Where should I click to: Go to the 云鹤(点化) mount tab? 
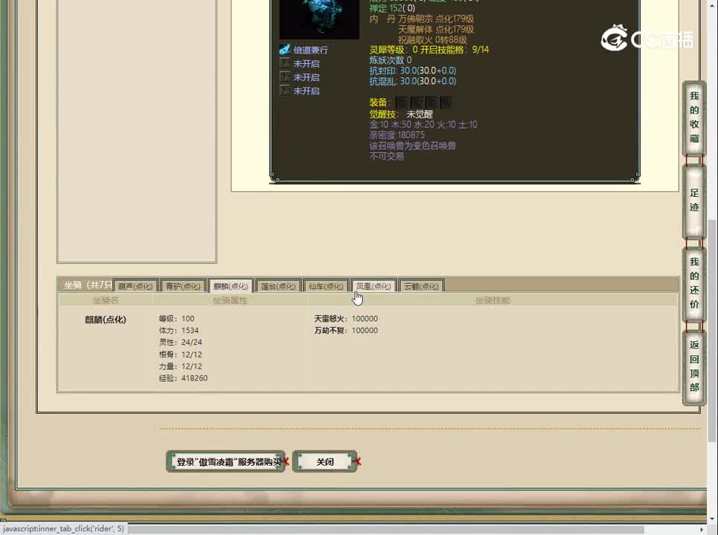pyautogui.click(x=421, y=286)
